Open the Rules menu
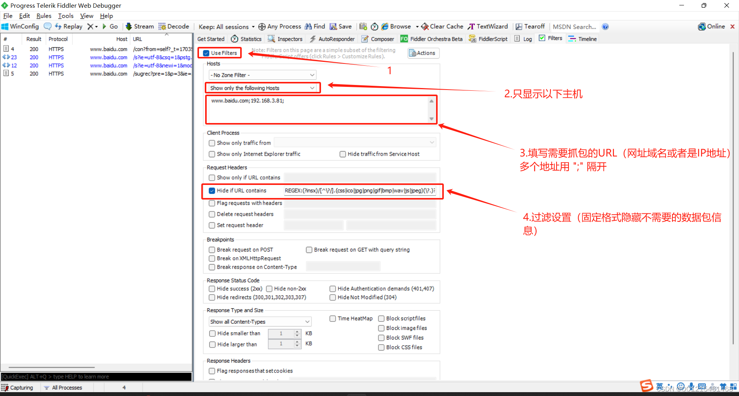This screenshot has height=396, width=739. coord(44,16)
